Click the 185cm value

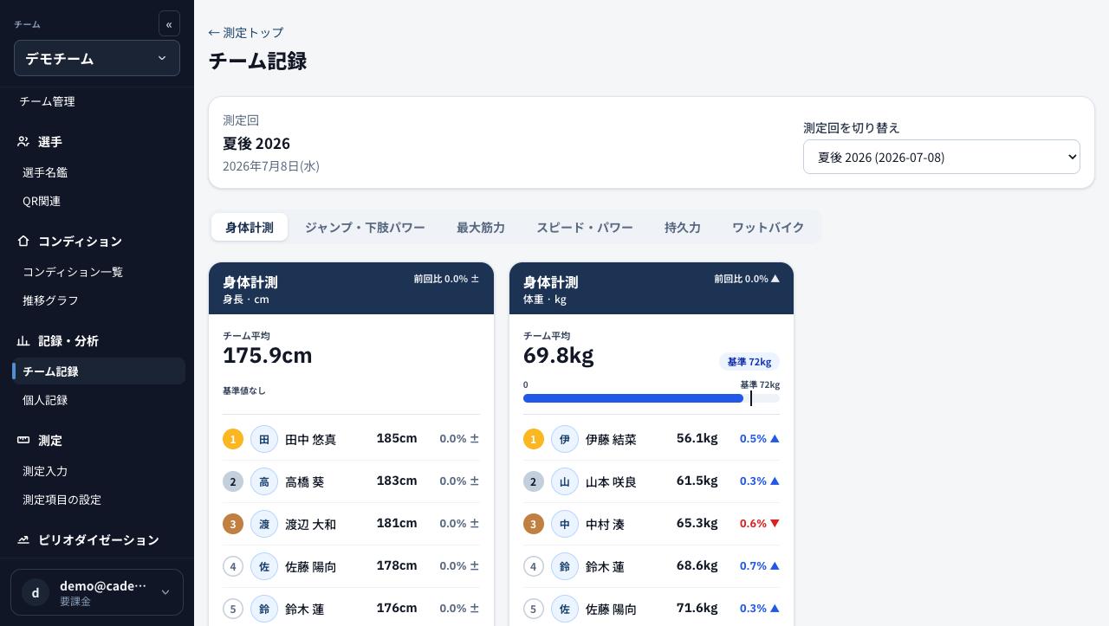(397, 438)
